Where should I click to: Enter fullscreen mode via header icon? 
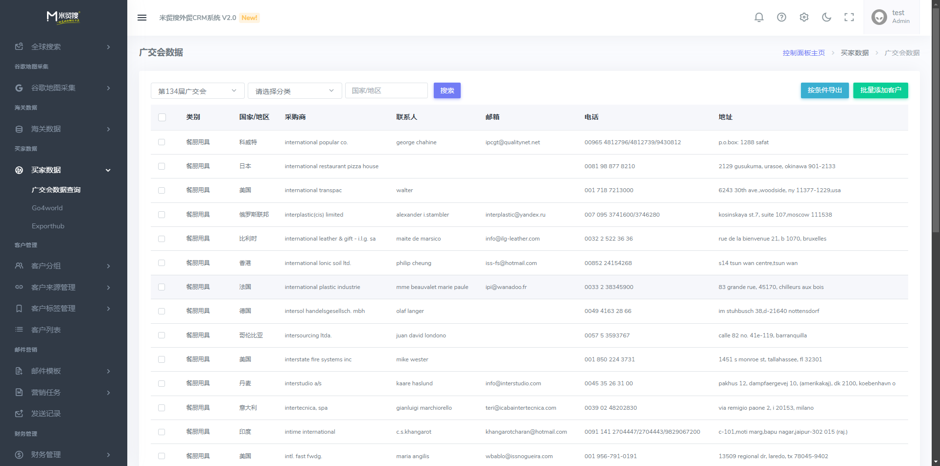(849, 18)
